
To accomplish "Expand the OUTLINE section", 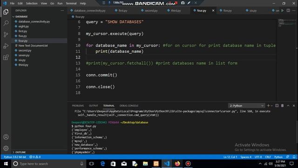I will tap(20, 152).
